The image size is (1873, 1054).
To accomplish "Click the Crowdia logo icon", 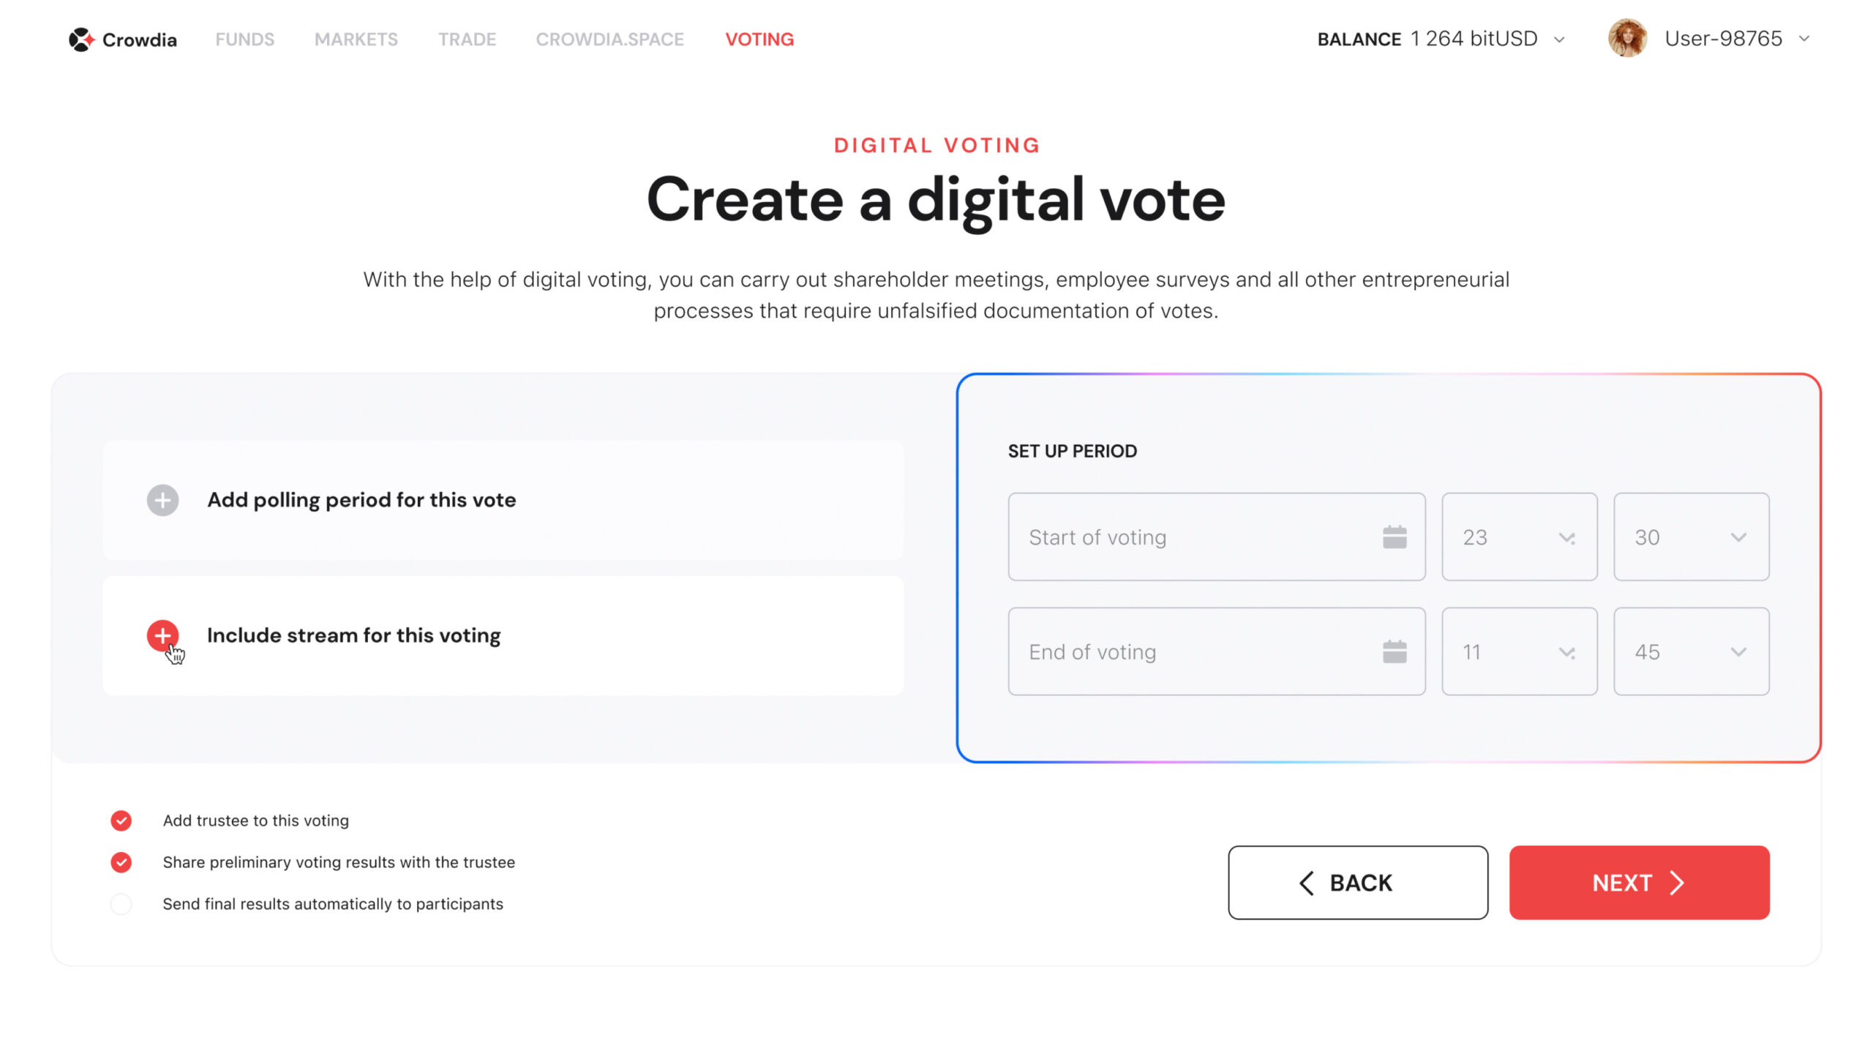I will (x=81, y=40).
